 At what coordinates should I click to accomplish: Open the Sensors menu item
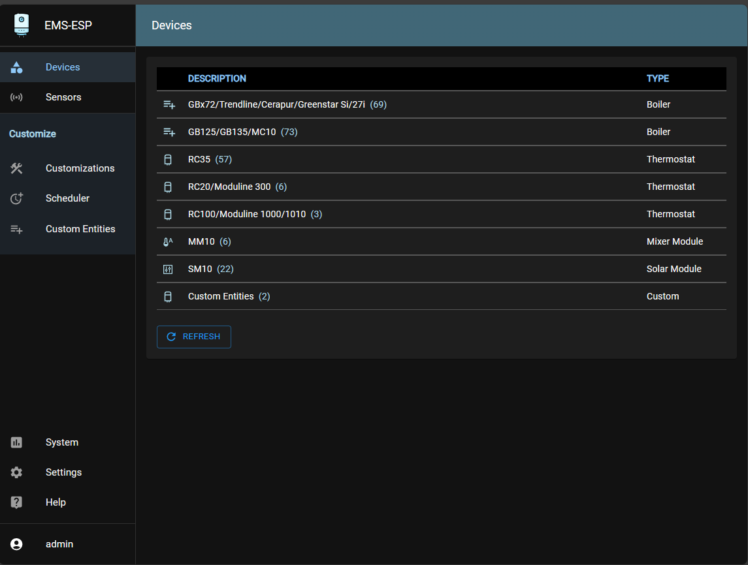pos(63,97)
